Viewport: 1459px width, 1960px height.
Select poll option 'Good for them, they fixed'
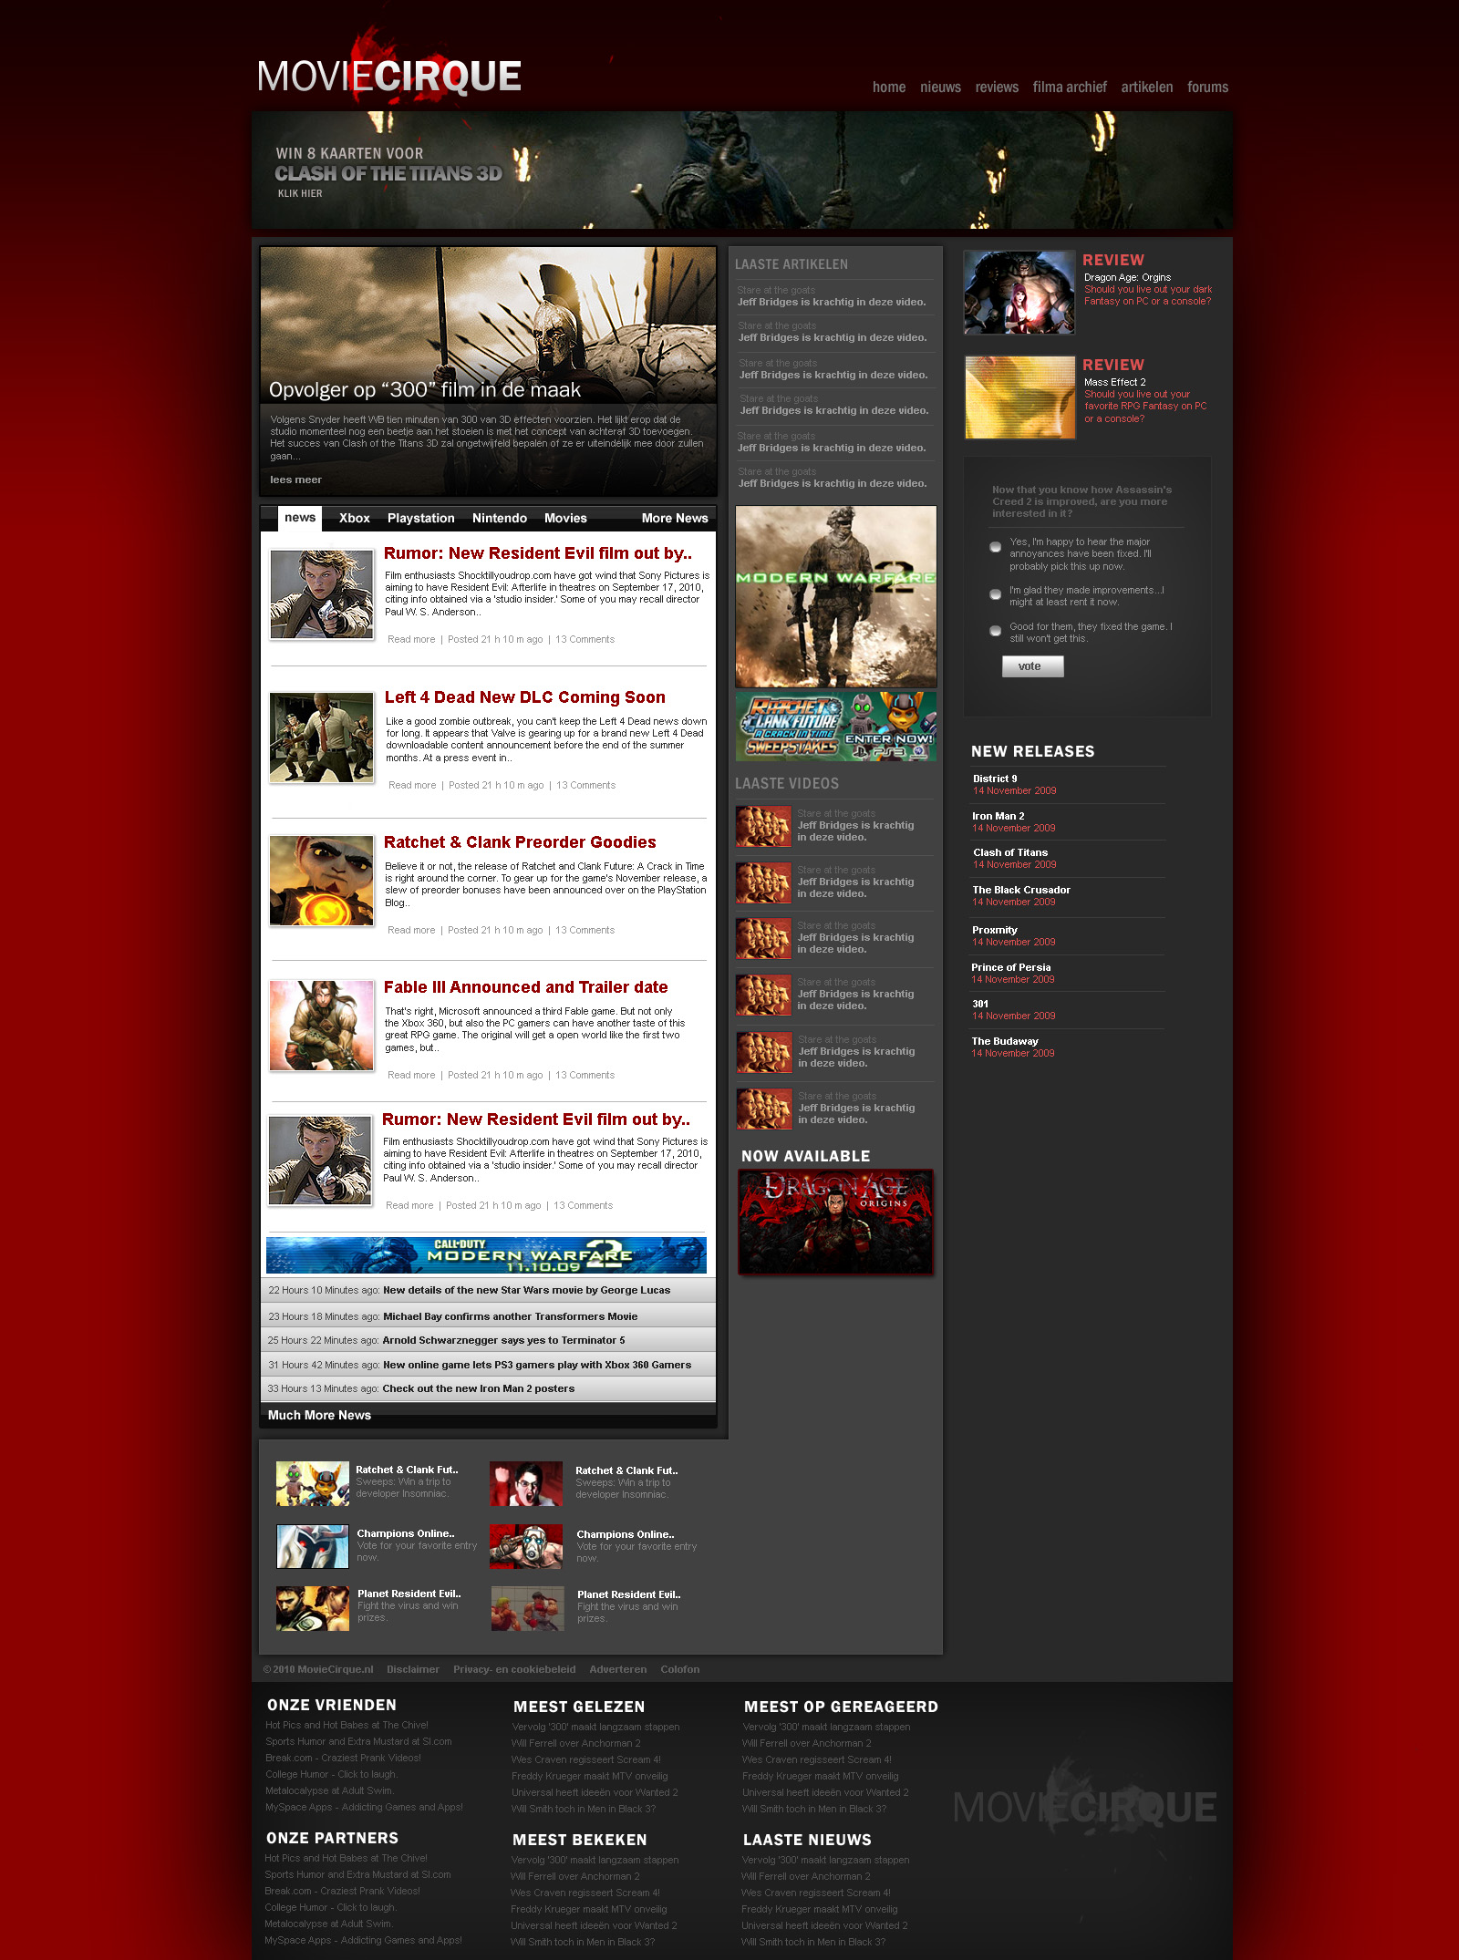click(996, 631)
